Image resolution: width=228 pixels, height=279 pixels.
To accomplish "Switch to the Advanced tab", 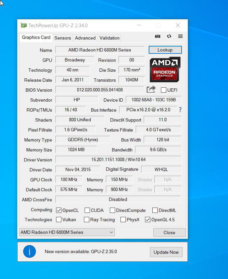I will click(85, 38).
